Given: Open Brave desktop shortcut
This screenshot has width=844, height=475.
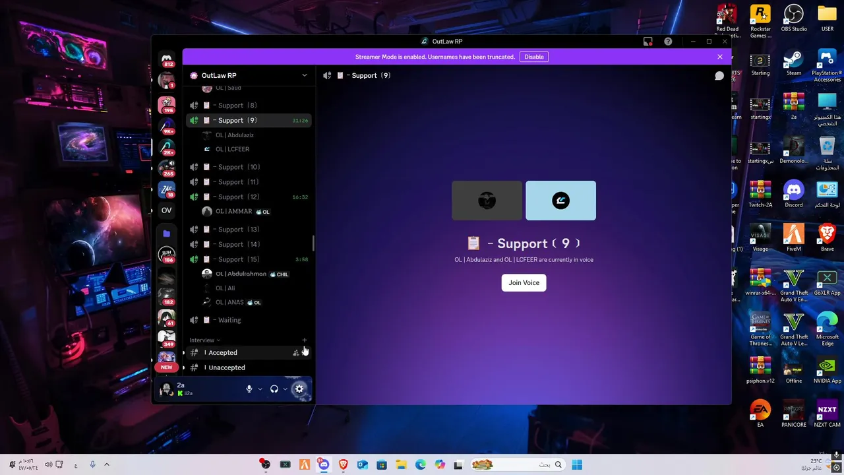Looking at the screenshot, I should [x=828, y=238].
